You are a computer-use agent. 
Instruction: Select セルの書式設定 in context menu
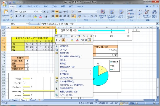[68, 81]
